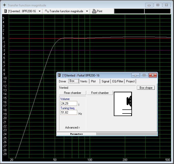The width and height of the screenshot is (174, 164).
Task: Maximize the Transfer function magnitude window
Action: pos(158,5)
